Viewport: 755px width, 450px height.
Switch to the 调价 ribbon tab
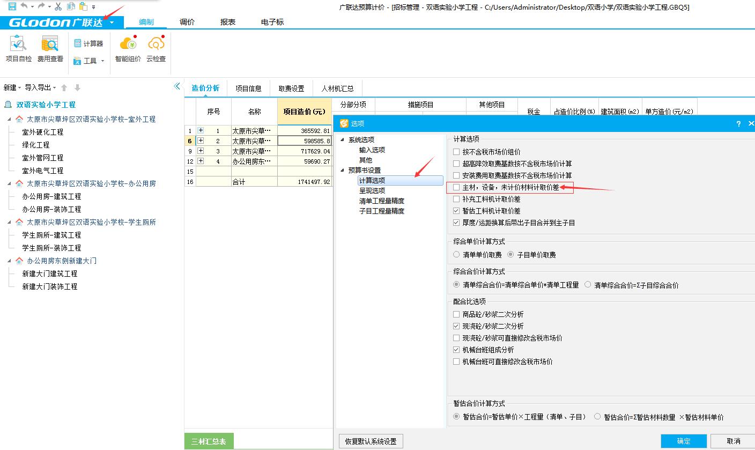coord(187,22)
